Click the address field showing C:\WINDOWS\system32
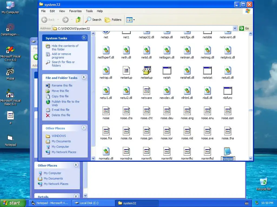Screen dimensions: 277x207 143,28
